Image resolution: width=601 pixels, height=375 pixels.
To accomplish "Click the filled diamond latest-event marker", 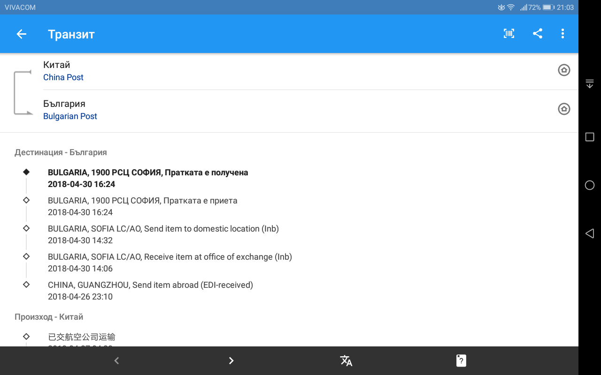I will point(26,172).
